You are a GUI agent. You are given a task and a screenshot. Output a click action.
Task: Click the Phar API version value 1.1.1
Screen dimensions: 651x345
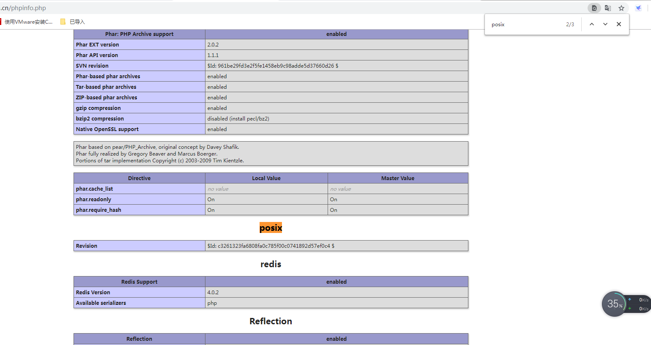click(213, 55)
